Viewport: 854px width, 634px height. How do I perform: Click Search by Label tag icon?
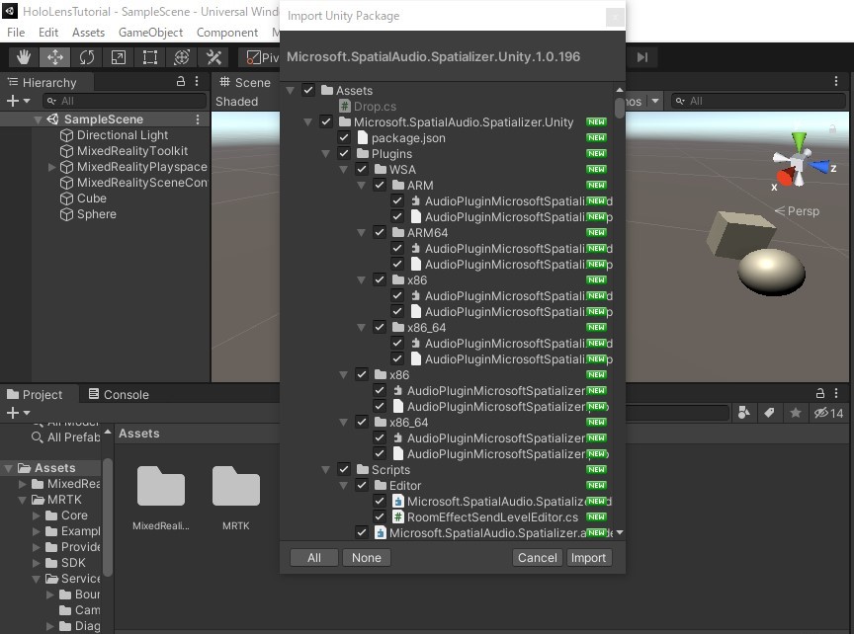(769, 413)
